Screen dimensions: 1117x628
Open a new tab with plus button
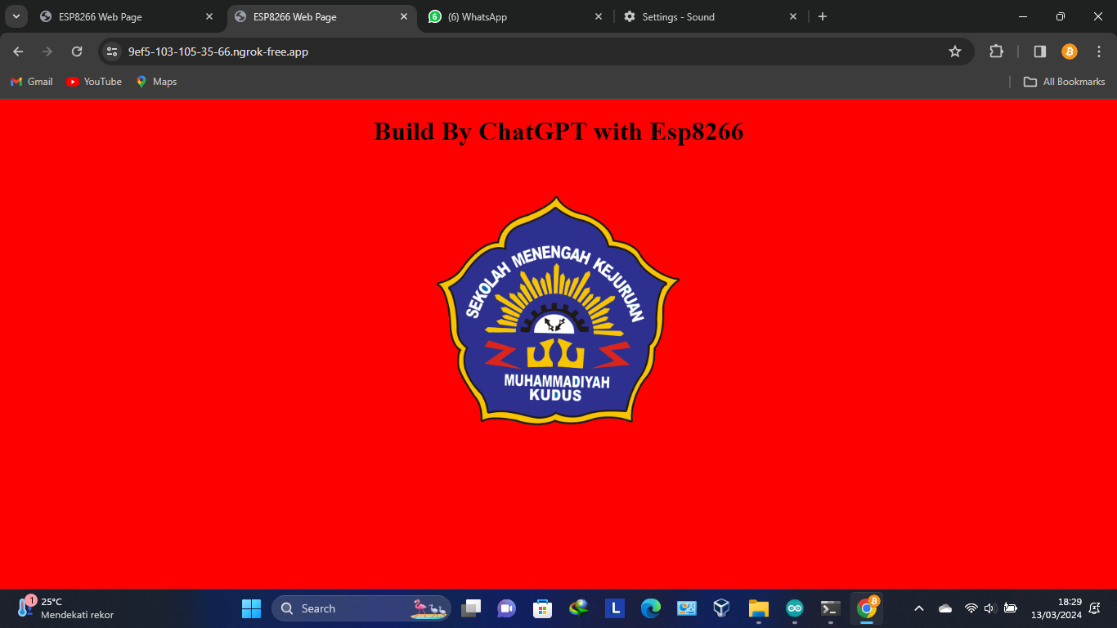click(823, 16)
